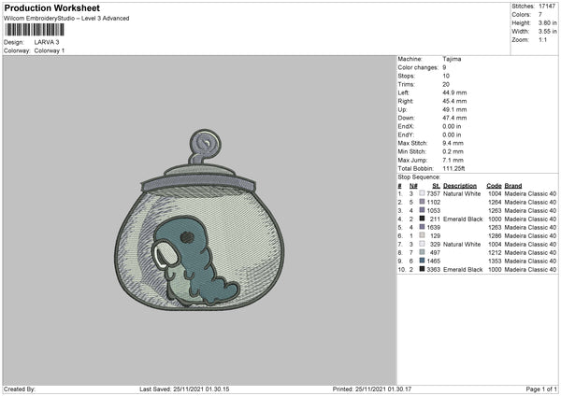Pick the light swatch next to 129
The image size is (561, 396).
click(422, 235)
